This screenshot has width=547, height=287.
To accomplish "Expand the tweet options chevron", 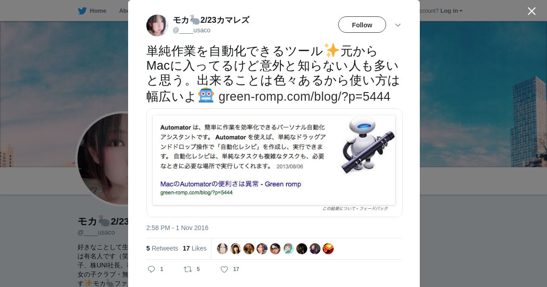I will pyautogui.click(x=398, y=25).
